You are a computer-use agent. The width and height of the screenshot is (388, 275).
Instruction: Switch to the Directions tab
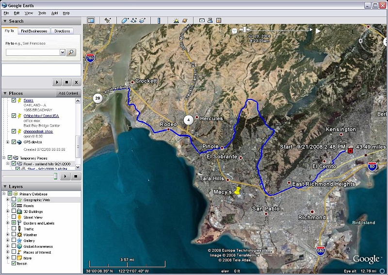[x=62, y=31]
